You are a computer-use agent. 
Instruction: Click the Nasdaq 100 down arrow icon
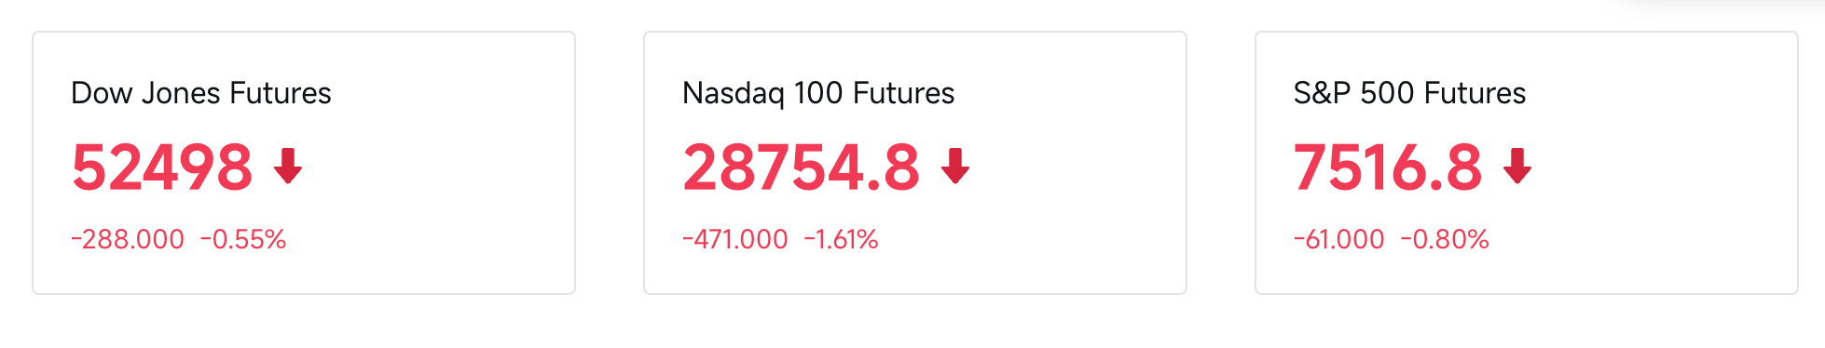pyautogui.click(x=955, y=166)
